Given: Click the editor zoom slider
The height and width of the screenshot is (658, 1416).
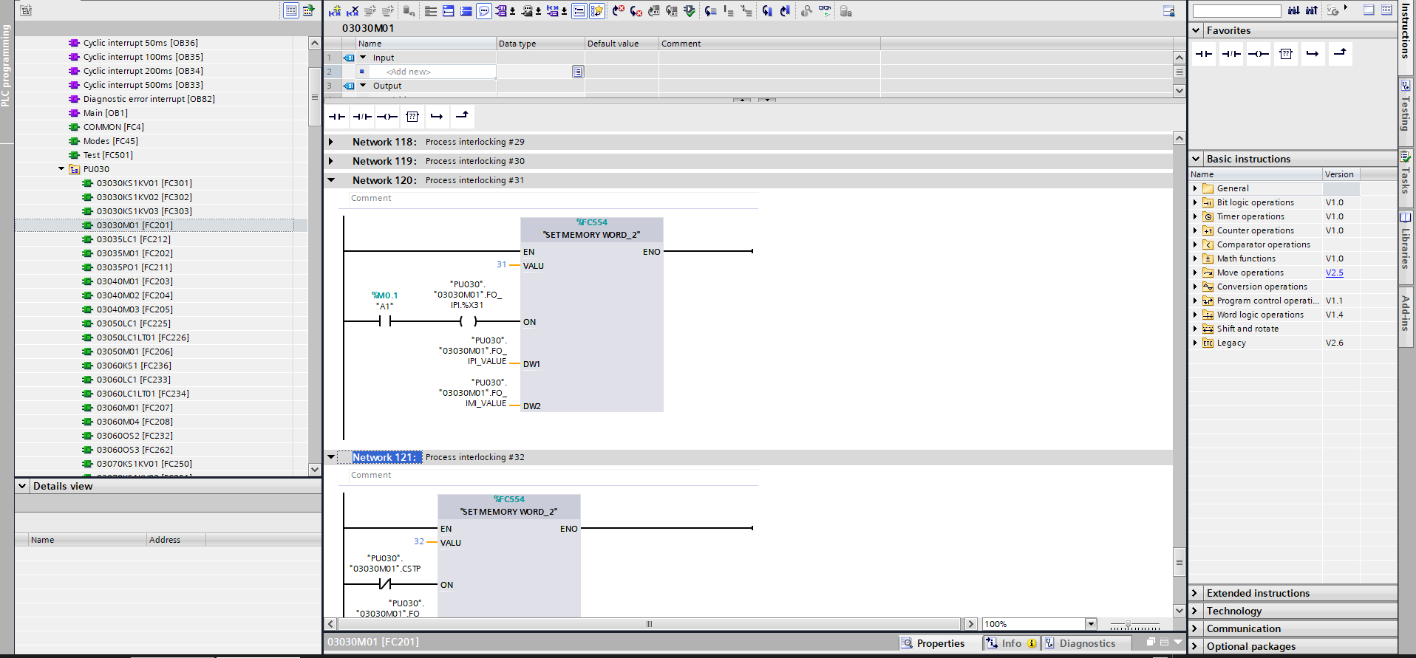Looking at the screenshot, I should point(1128,625).
